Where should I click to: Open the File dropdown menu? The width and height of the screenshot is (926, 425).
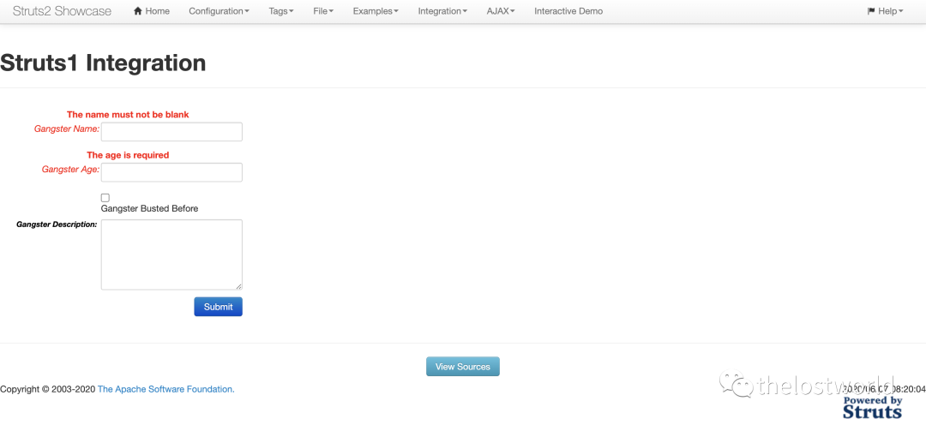coord(323,11)
